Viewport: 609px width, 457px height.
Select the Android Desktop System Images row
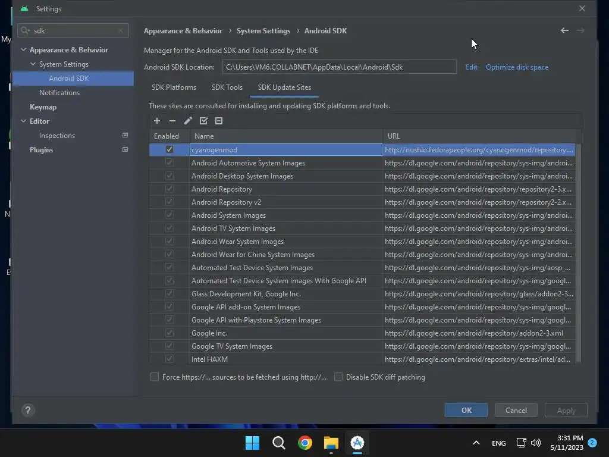point(362,176)
